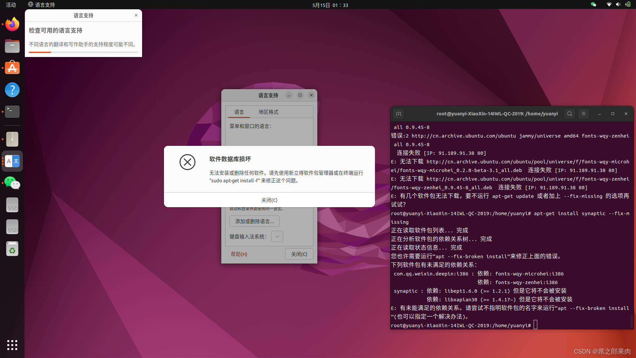Open the terminal hamburger menu
This screenshot has height=358, width=636.
(x=584, y=114)
